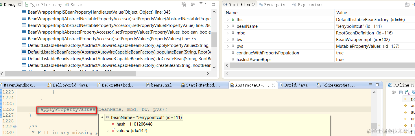415x136 pixels.
Task: Open BeForeMethod editor tab
Action: (x=116, y=85)
